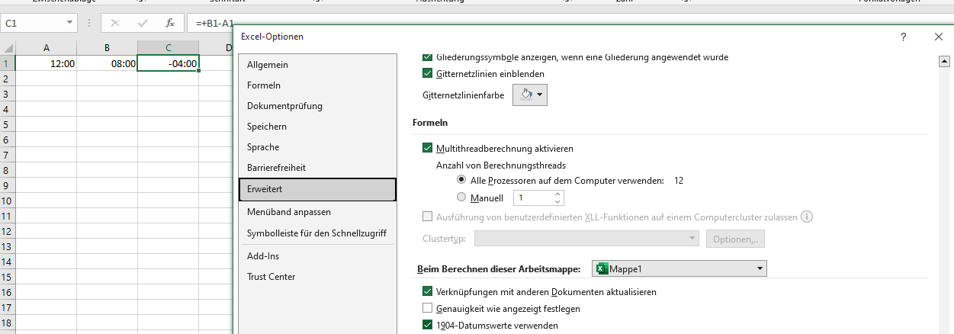Toggle Multithreadberechnung aktivieren checkbox
The width and height of the screenshot is (954, 334).
tap(427, 148)
